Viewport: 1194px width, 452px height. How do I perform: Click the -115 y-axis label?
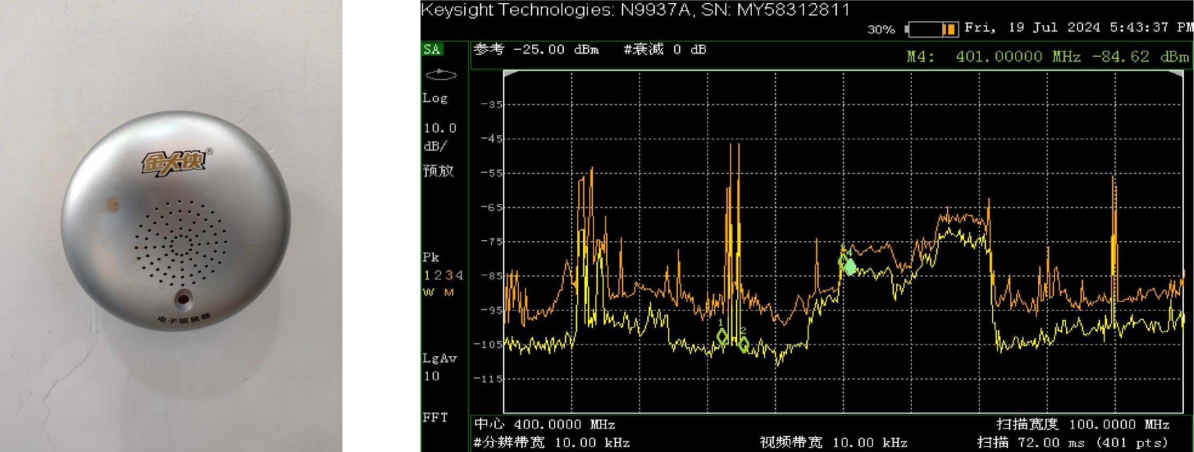(488, 379)
